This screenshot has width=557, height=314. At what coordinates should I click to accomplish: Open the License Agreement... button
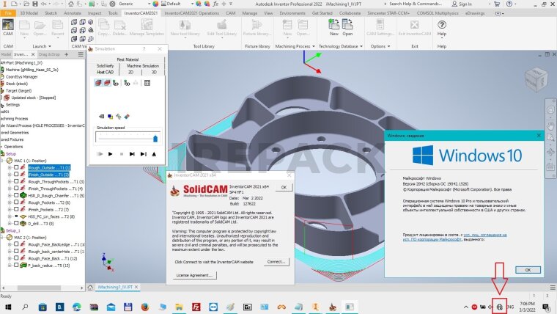click(x=195, y=275)
